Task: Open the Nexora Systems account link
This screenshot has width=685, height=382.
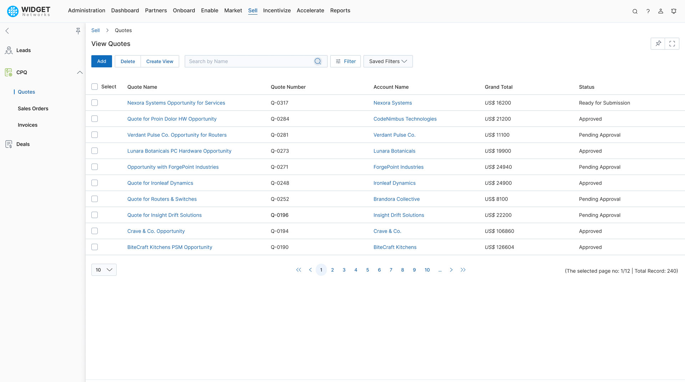Action: [x=392, y=103]
